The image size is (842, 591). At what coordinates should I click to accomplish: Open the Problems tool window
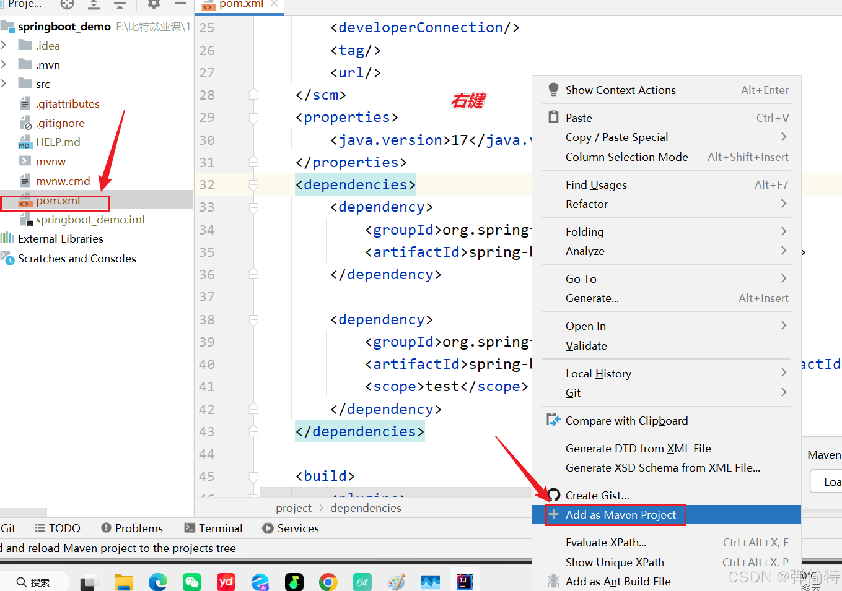(x=132, y=528)
